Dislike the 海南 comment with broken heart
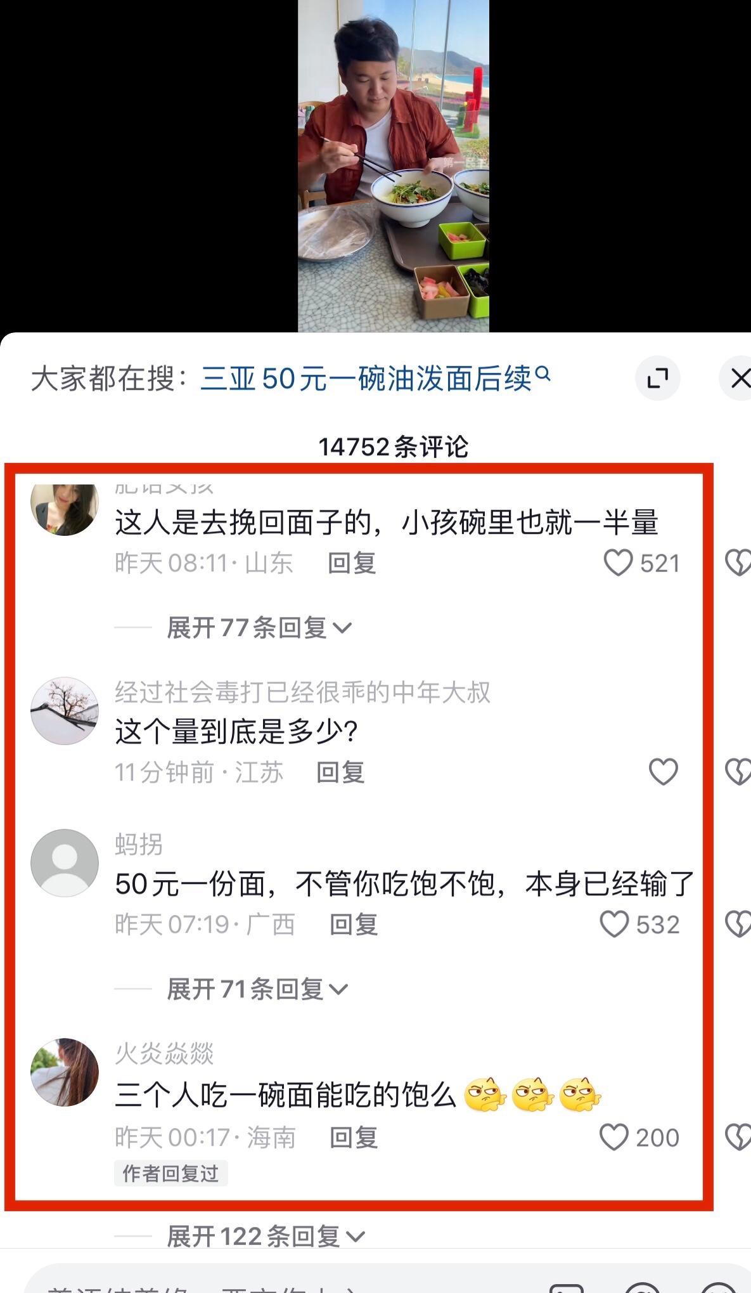This screenshot has height=1293, width=751. [x=738, y=1137]
